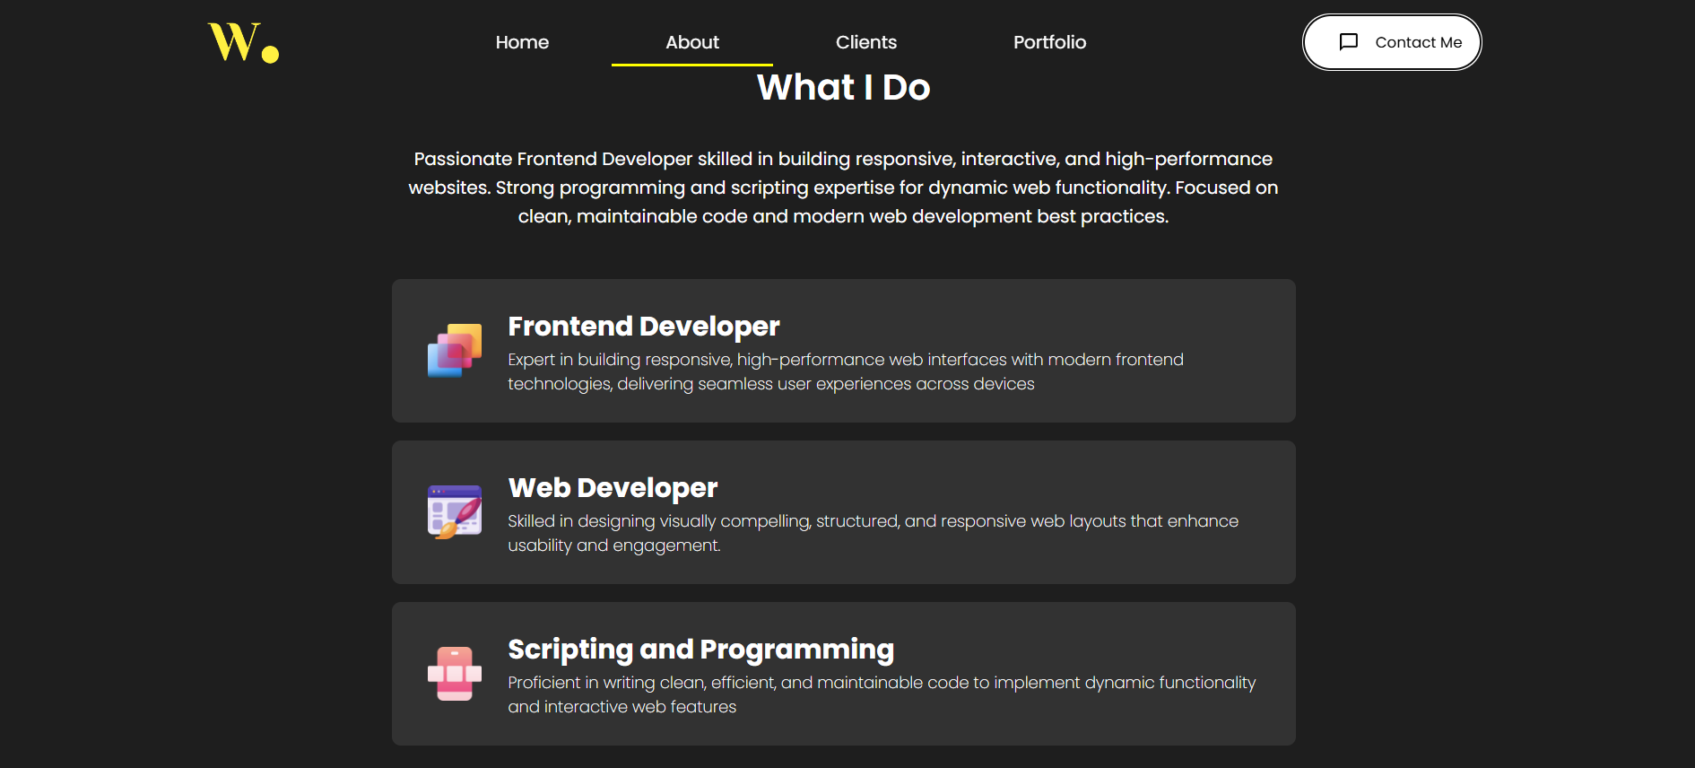Click the chat bubble icon in Contact button
1695x768 pixels.
(1348, 42)
